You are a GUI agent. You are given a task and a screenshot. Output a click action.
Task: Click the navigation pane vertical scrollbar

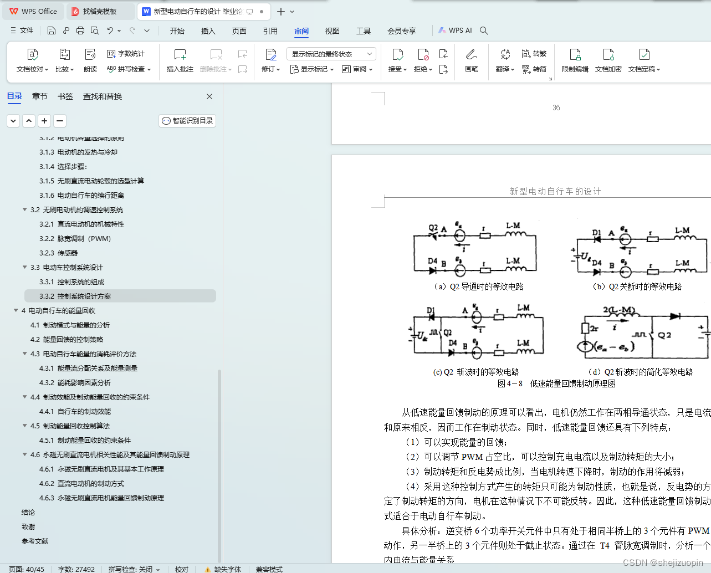[x=219, y=467]
